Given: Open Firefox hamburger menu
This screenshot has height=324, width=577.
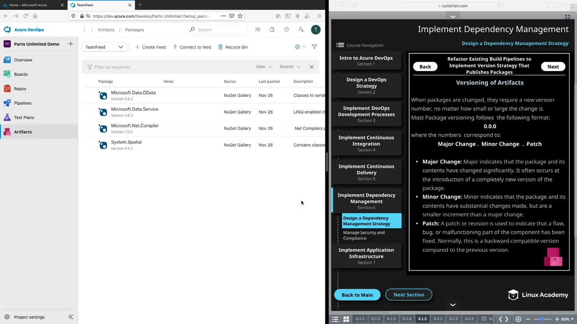Looking at the screenshot, I should click(x=319, y=16).
